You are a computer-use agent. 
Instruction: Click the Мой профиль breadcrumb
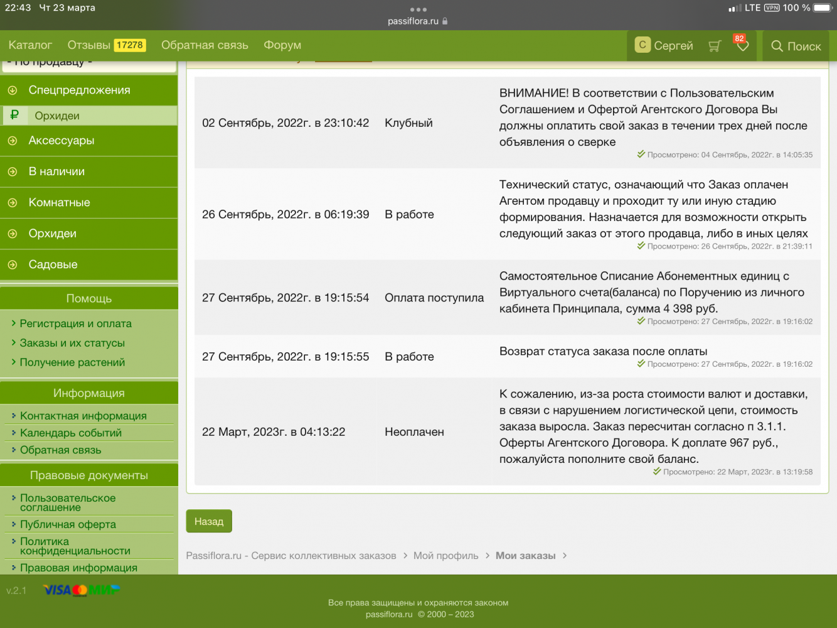[x=445, y=556]
